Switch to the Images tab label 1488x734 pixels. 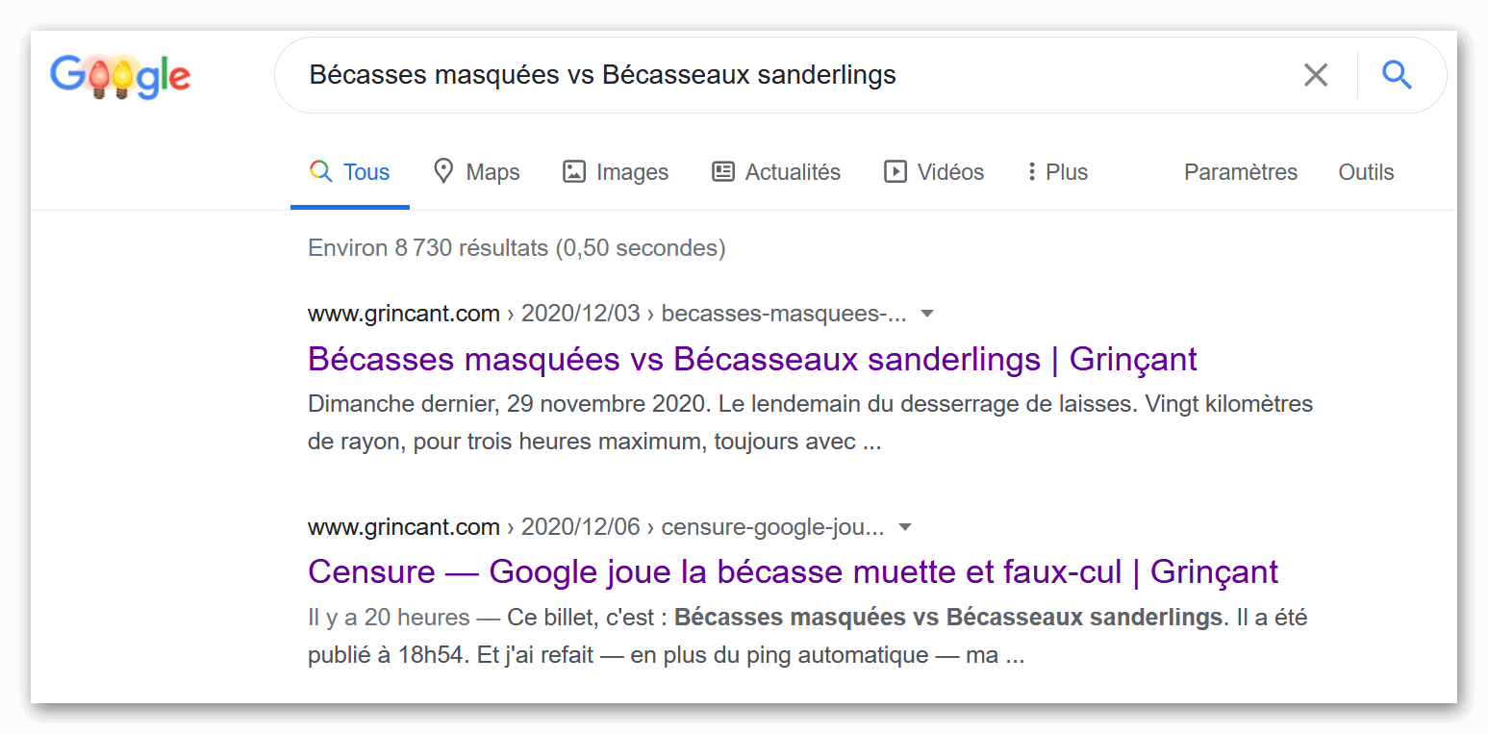tap(632, 172)
